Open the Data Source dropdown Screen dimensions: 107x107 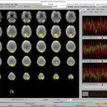(x=19, y=7)
